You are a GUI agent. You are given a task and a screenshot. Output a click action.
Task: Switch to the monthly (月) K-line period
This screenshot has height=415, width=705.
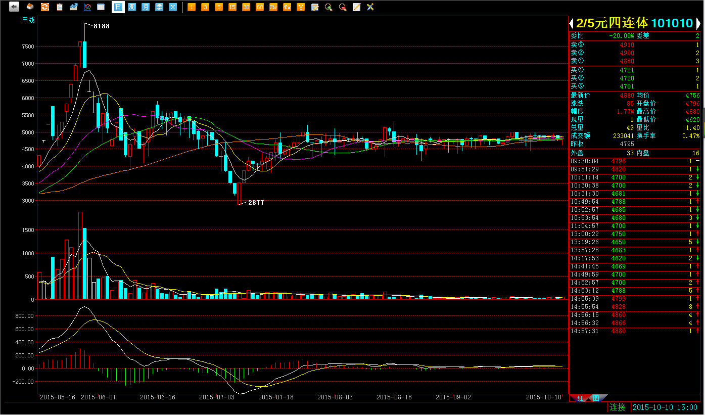click(146, 7)
